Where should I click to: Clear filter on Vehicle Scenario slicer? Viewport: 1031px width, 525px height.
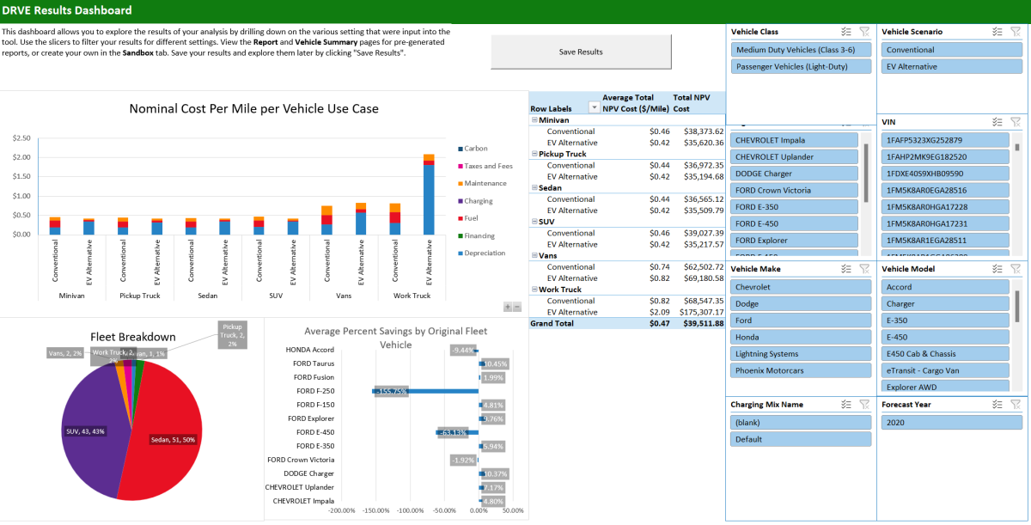(1016, 32)
